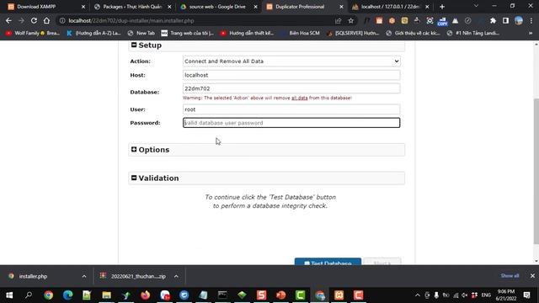The width and height of the screenshot is (539, 303).
Task: Open the Chrome three-dot menu
Action: click(531, 20)
